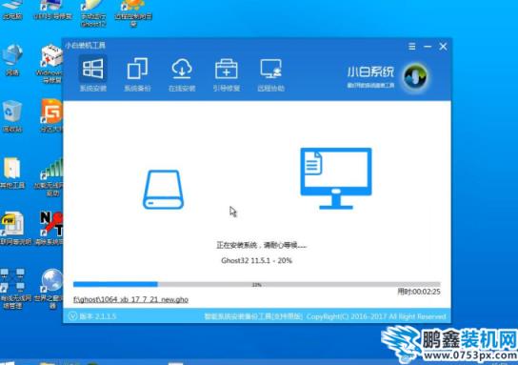518x365 pixels.
Task: Open the 远程控制向日葵 sunflower shortcut
Action: click(x=133, y=13)
